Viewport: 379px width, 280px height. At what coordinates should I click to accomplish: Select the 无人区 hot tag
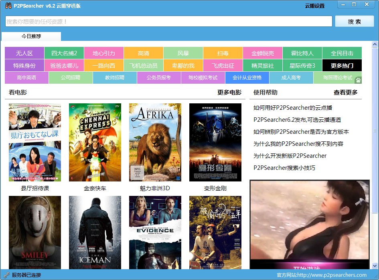tap(24, 53)
